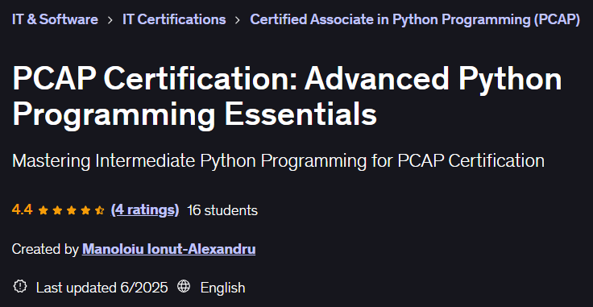The height and width of the screenshot is (307, 593).
Task: Click the English language label
Action: coord(222,288)
